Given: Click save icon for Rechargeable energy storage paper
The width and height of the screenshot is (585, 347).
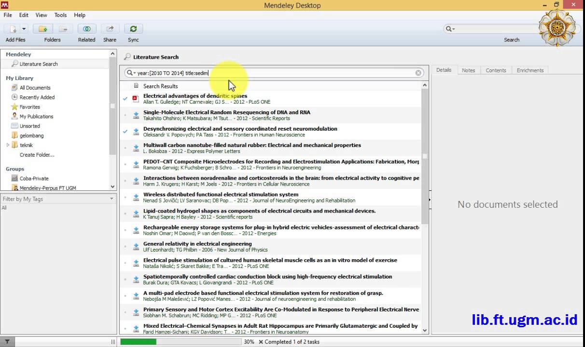Looking at the screenshot, I should (136, 230).
